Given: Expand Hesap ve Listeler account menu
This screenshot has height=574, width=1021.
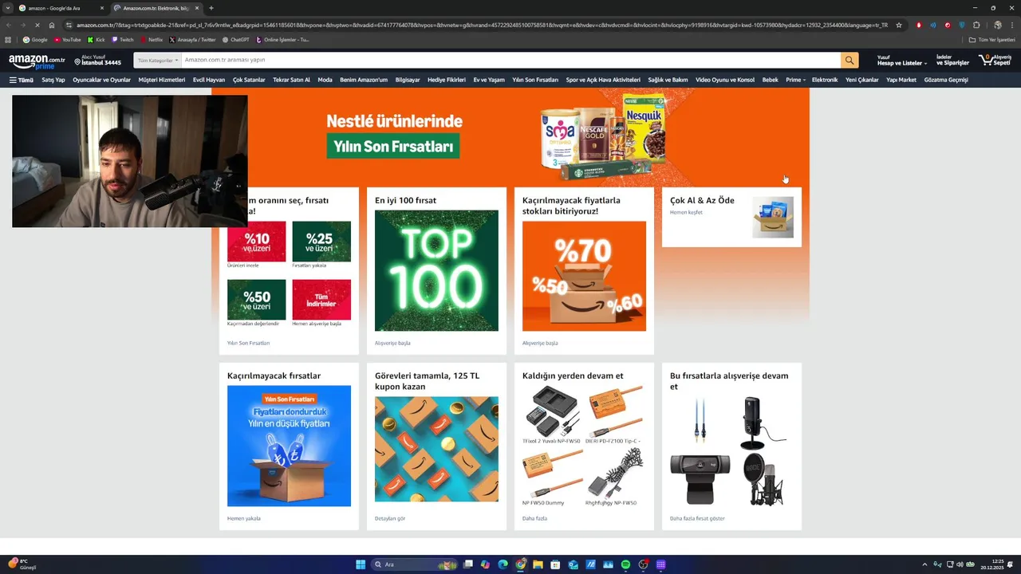Looking at the screenshot, I should click(x=902, y=61).
